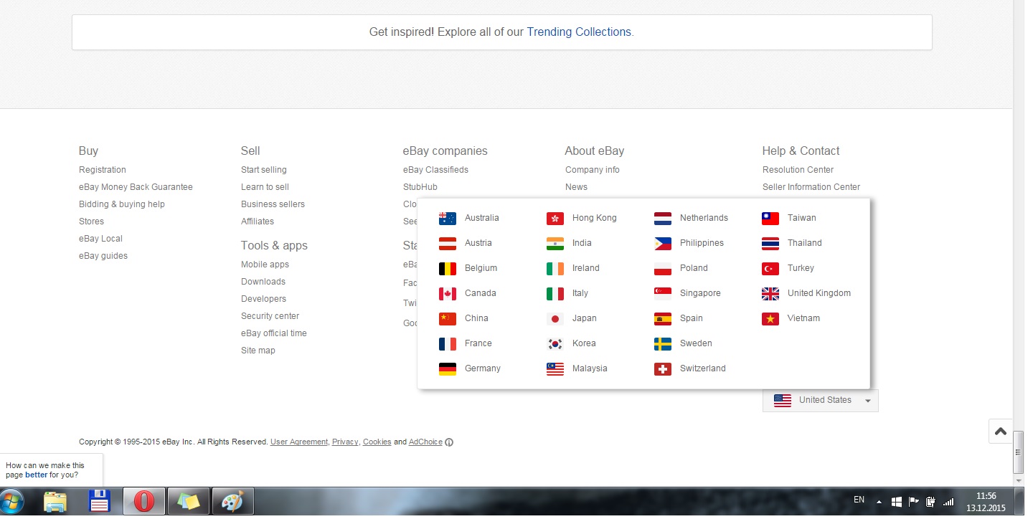This screenshot has width=1033, height=519.
Task: Click the Taiwan flag icon
Action: pos(770,218)
